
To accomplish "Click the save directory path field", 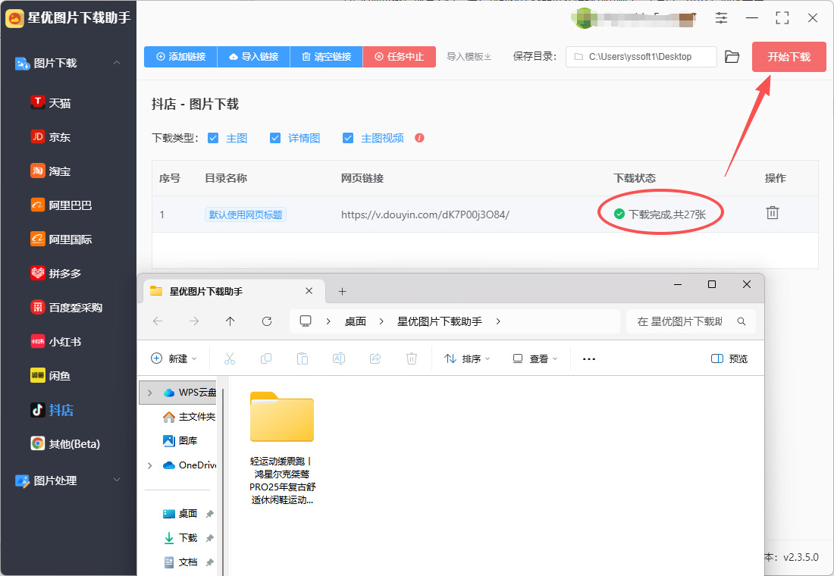I will (641, 56).
